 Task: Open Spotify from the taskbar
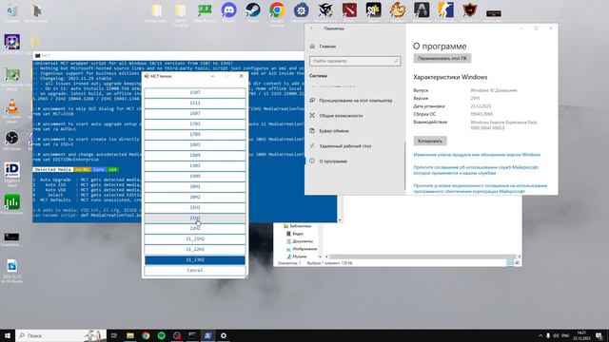(x=161, y=335)
